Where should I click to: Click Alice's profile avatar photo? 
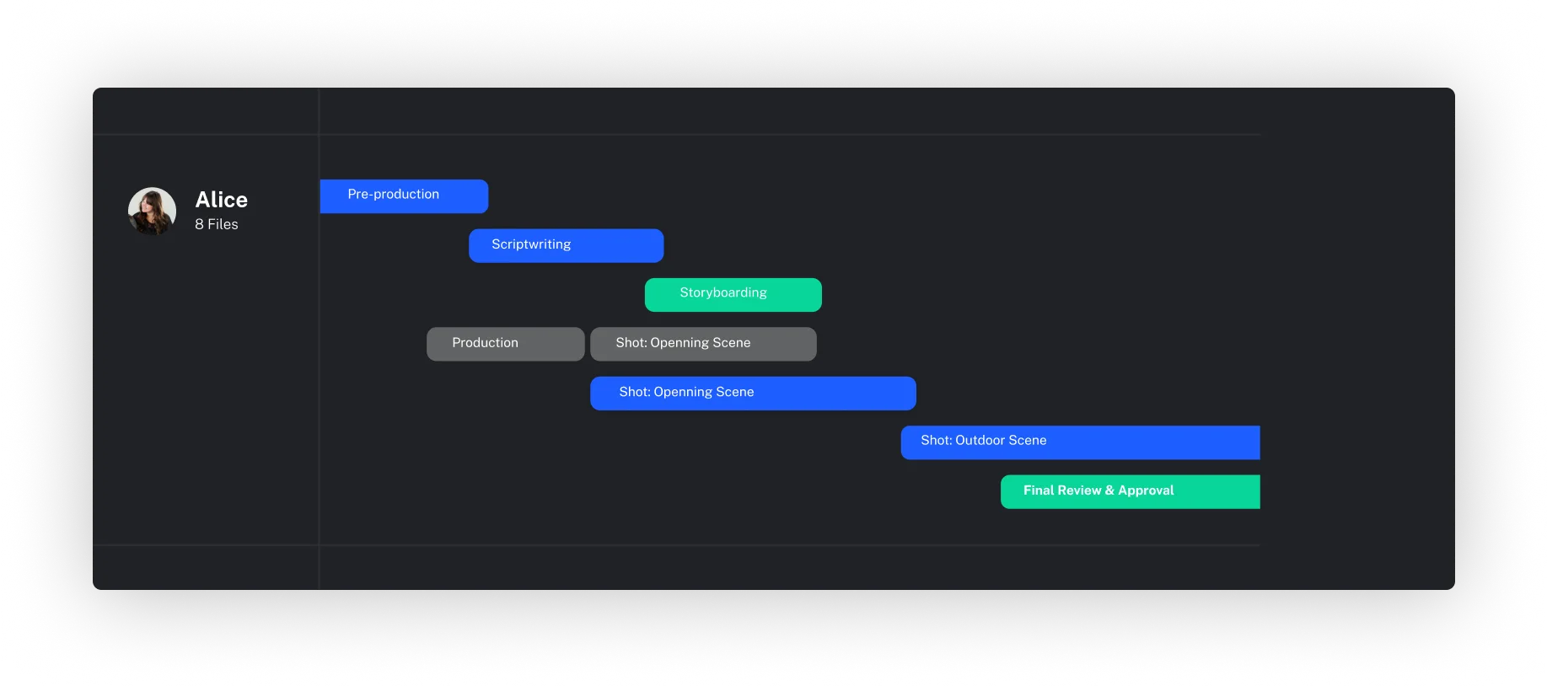pyautogui.click(x=152, y=211)
